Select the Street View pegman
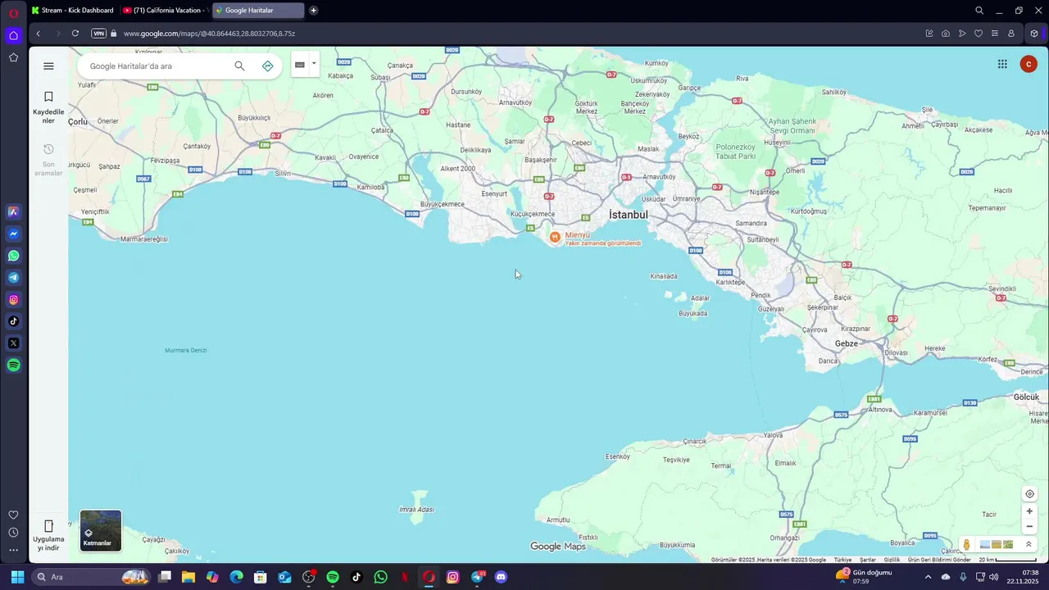Screen dimensions: 1049x590 (x=967, y=544)
